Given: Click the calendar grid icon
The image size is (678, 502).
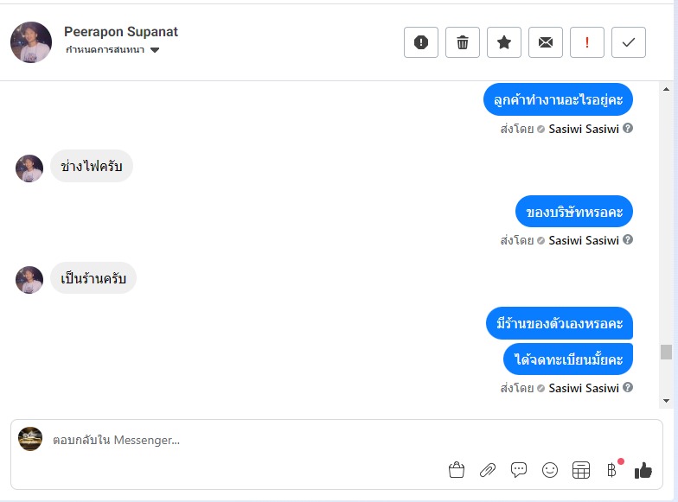Looking at the screenshot, I should [x=581, y=470].
